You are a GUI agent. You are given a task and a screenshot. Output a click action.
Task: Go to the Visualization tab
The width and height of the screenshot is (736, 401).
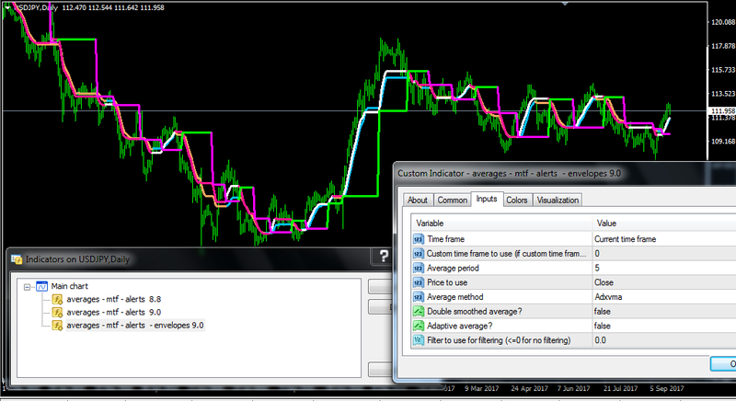click(x=558, y=200)
